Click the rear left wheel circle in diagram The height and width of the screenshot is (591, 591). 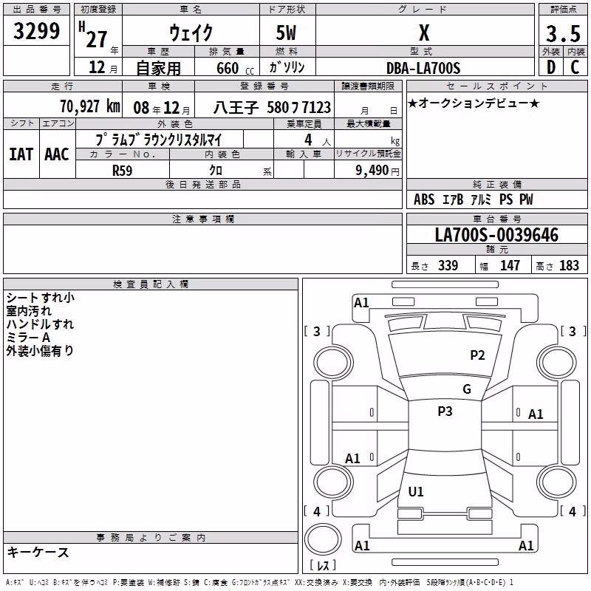333,482
